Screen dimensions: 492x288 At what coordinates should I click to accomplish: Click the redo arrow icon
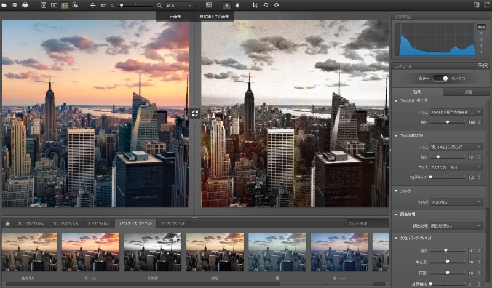pyautogui.click(x=276, y=5)
